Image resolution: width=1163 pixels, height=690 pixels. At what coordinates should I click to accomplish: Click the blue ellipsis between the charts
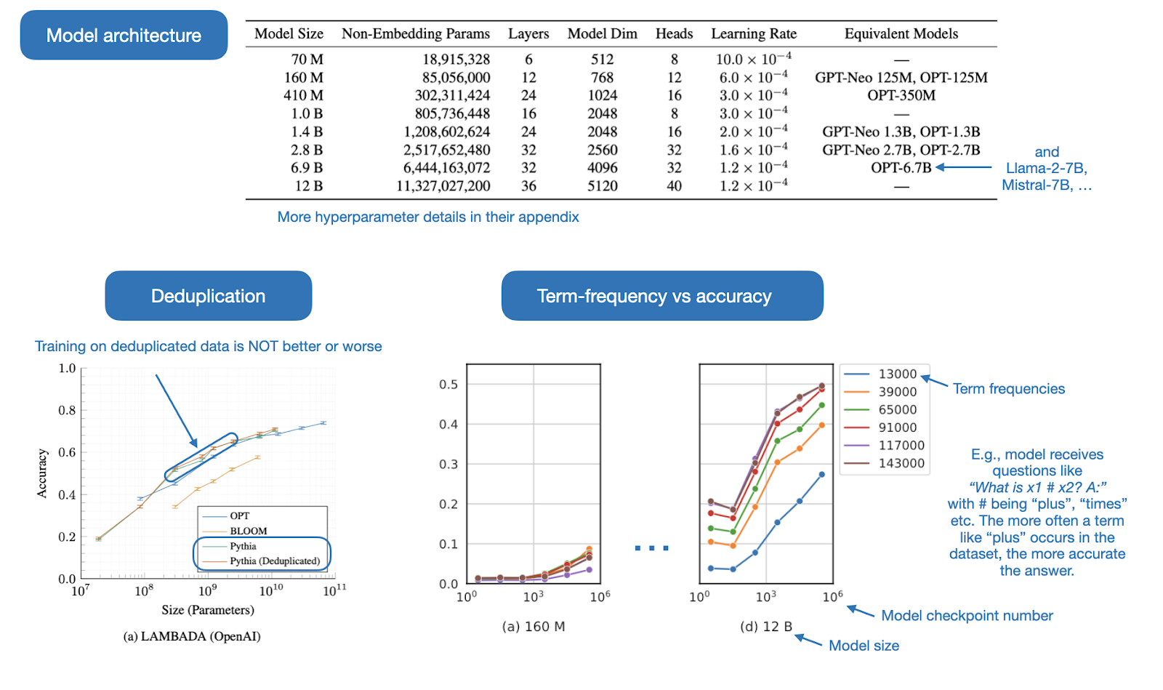[x=651, y=547]
